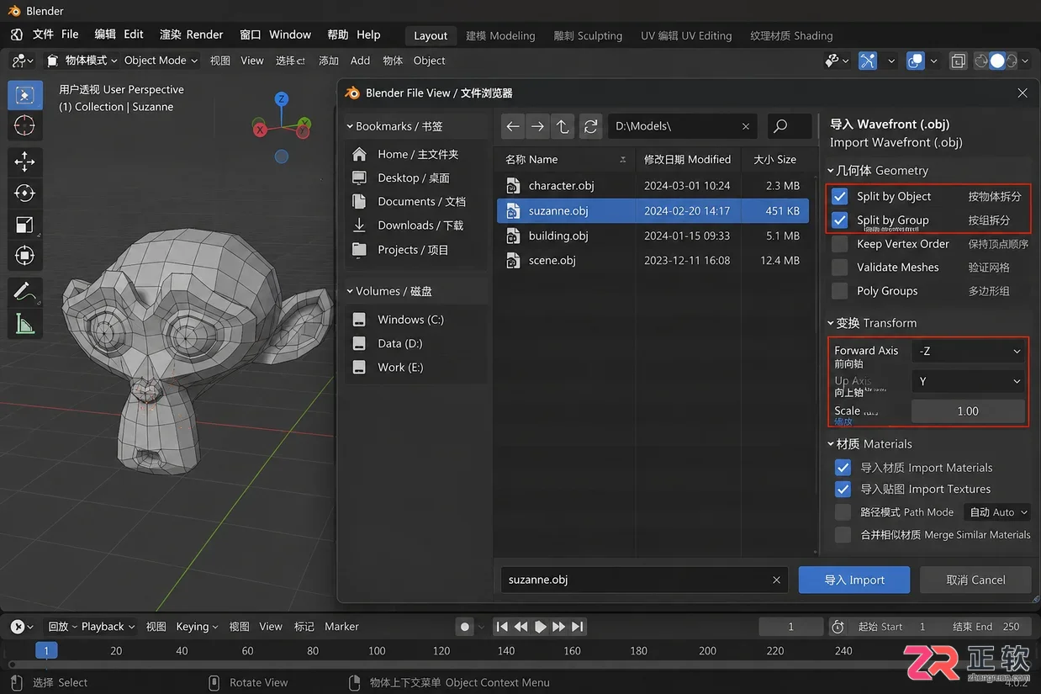Disable Split by Group checkbox
This screenshot has height=694, width=1041.
point(839,220)
